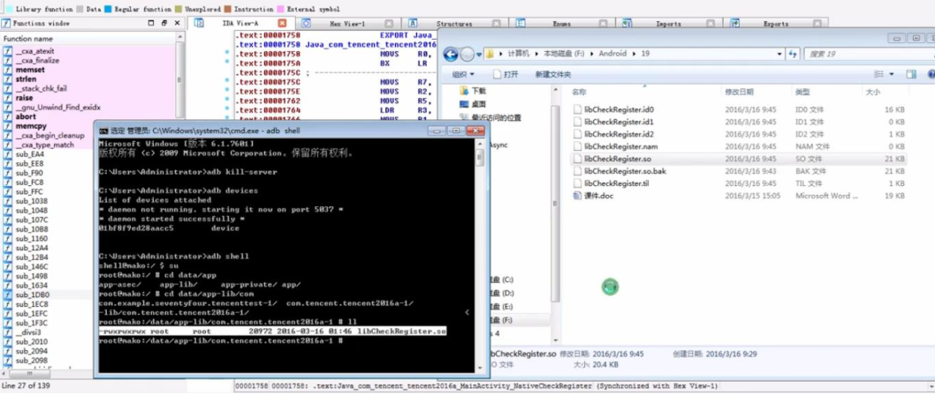935x395 pixels.
Task: Switch to the Imports tab
Action: point(669,24)
